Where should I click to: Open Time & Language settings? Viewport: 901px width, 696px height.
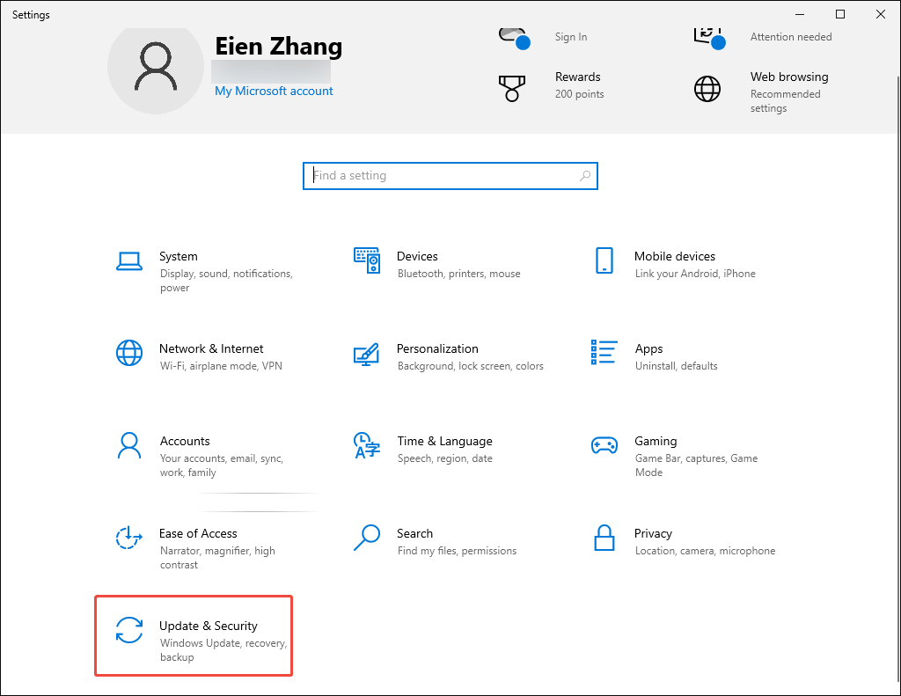coord(444,447)
